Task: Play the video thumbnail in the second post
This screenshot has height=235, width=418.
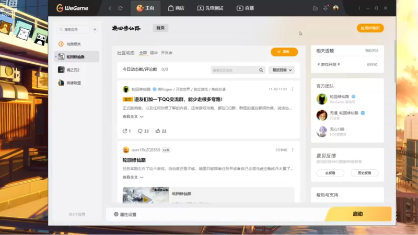Action: [146, 195]
